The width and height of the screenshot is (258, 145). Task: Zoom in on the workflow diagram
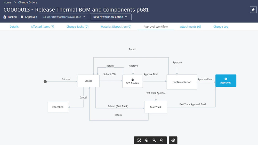pos(154,140)
